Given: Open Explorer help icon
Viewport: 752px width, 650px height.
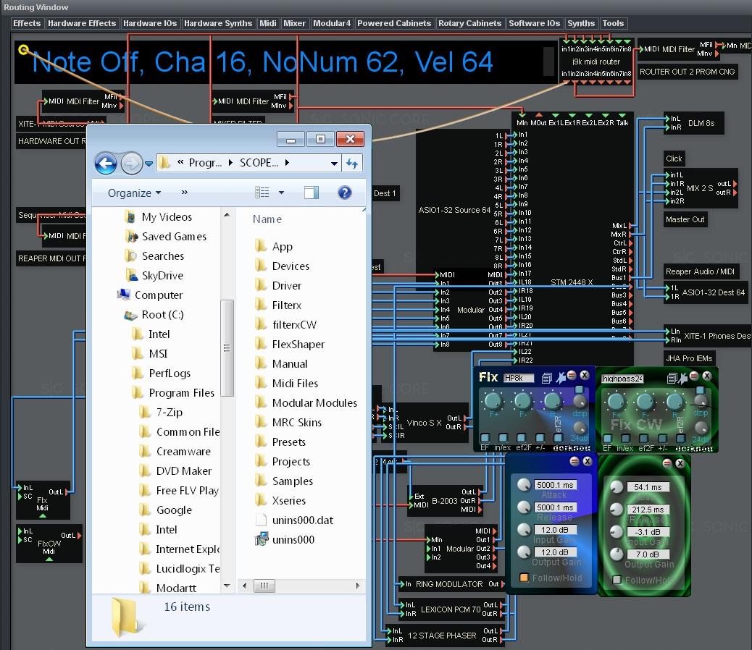Looking at the screenshot, I should 345,193.
